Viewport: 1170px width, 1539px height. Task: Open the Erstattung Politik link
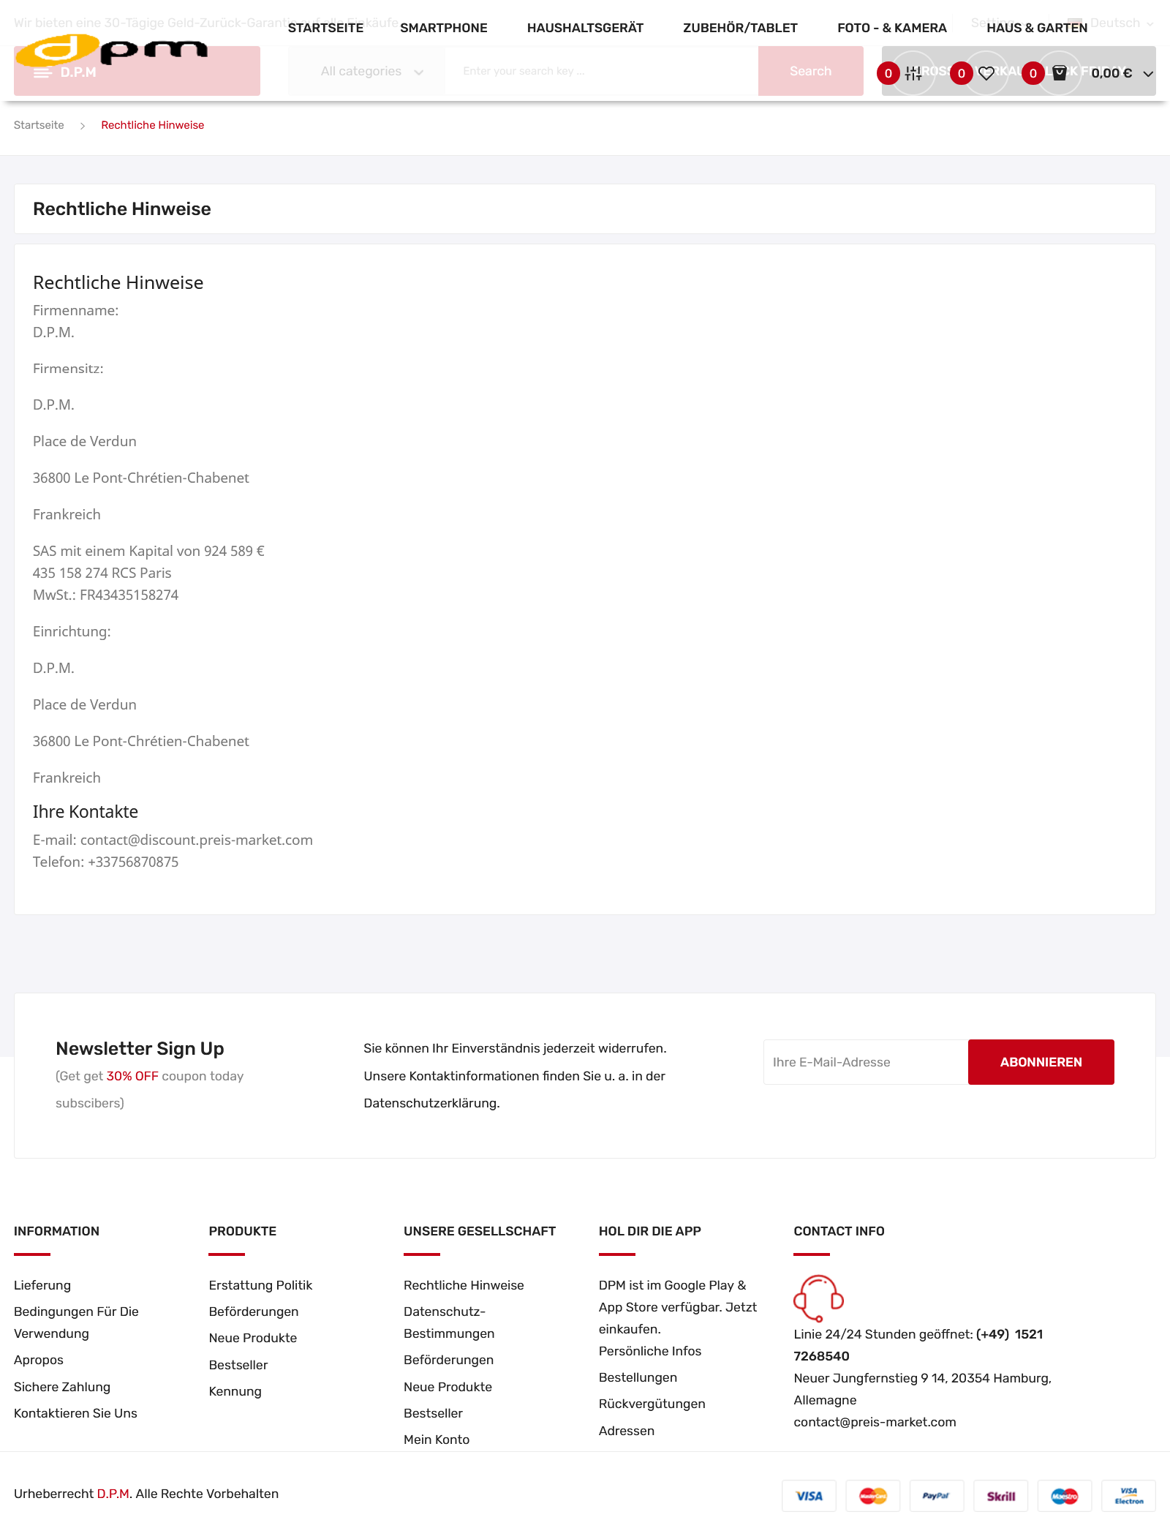click(260, 1285)
